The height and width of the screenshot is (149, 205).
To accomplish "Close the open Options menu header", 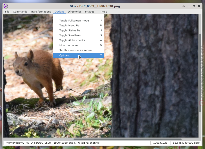I will click(59, 12).
